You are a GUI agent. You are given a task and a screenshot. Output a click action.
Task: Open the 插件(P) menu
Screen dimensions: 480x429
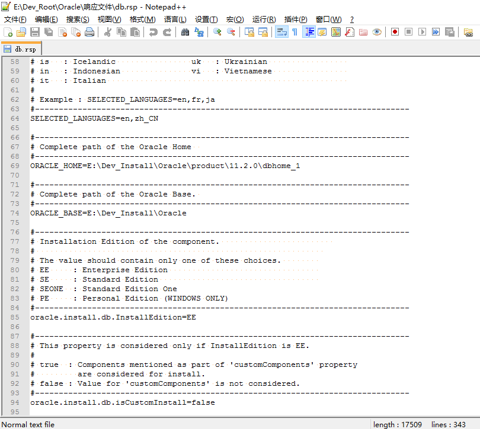coord(296,20)
